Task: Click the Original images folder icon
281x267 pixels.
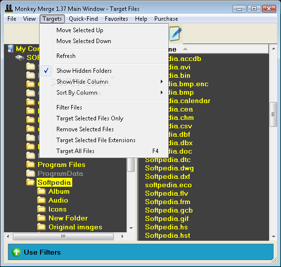Action: pos(42,227)
